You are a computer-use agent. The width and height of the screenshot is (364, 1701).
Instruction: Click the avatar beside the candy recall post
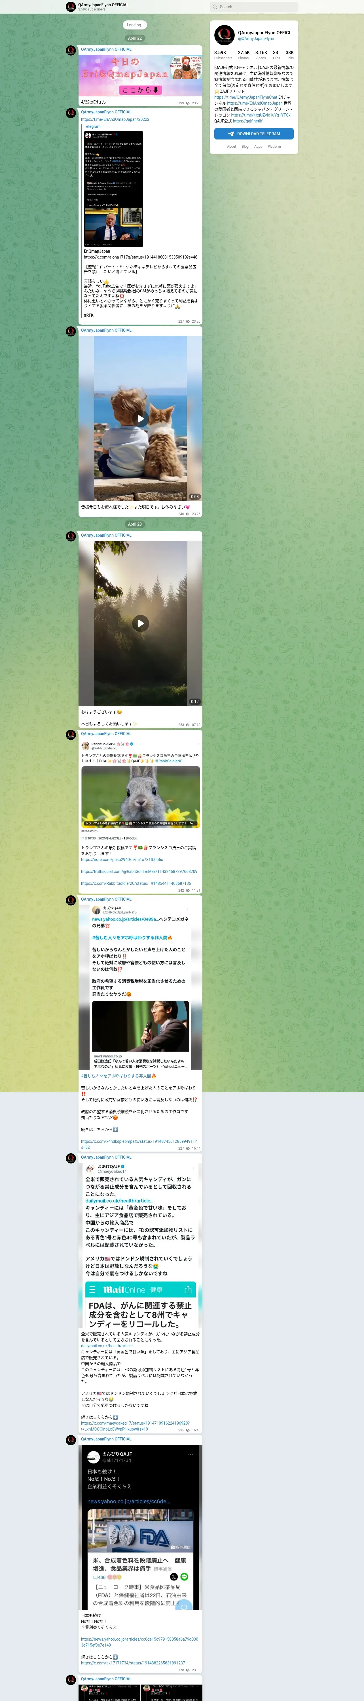click(71, 1158)
